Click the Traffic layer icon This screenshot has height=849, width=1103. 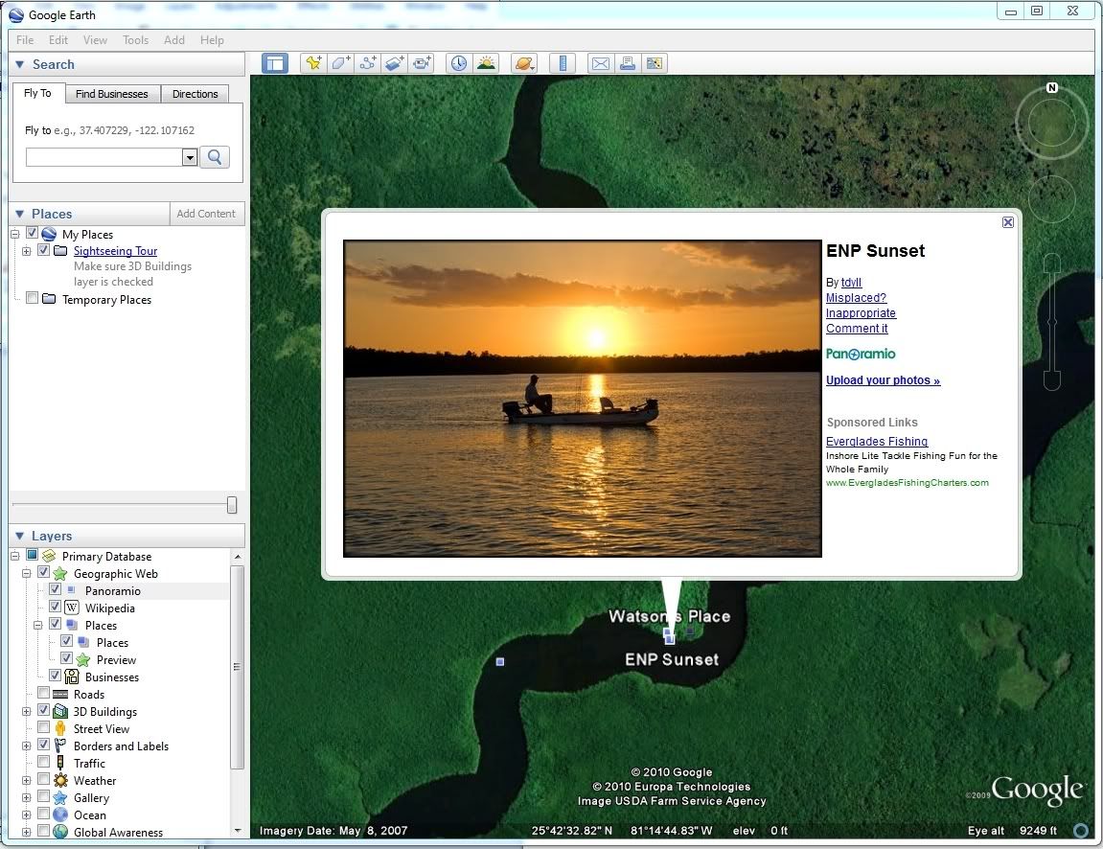[60, 763]
